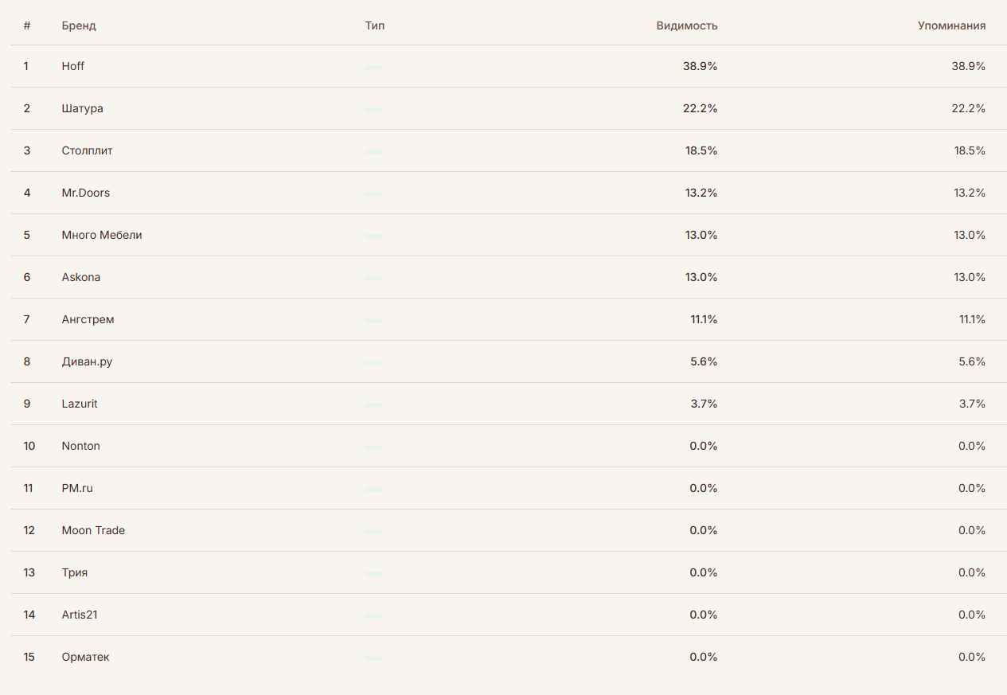Click the type pill beside Орматек
Image resolution: width=1007 pixels, height=695 pixels.
pyautogui.click(x=373, y=658)
